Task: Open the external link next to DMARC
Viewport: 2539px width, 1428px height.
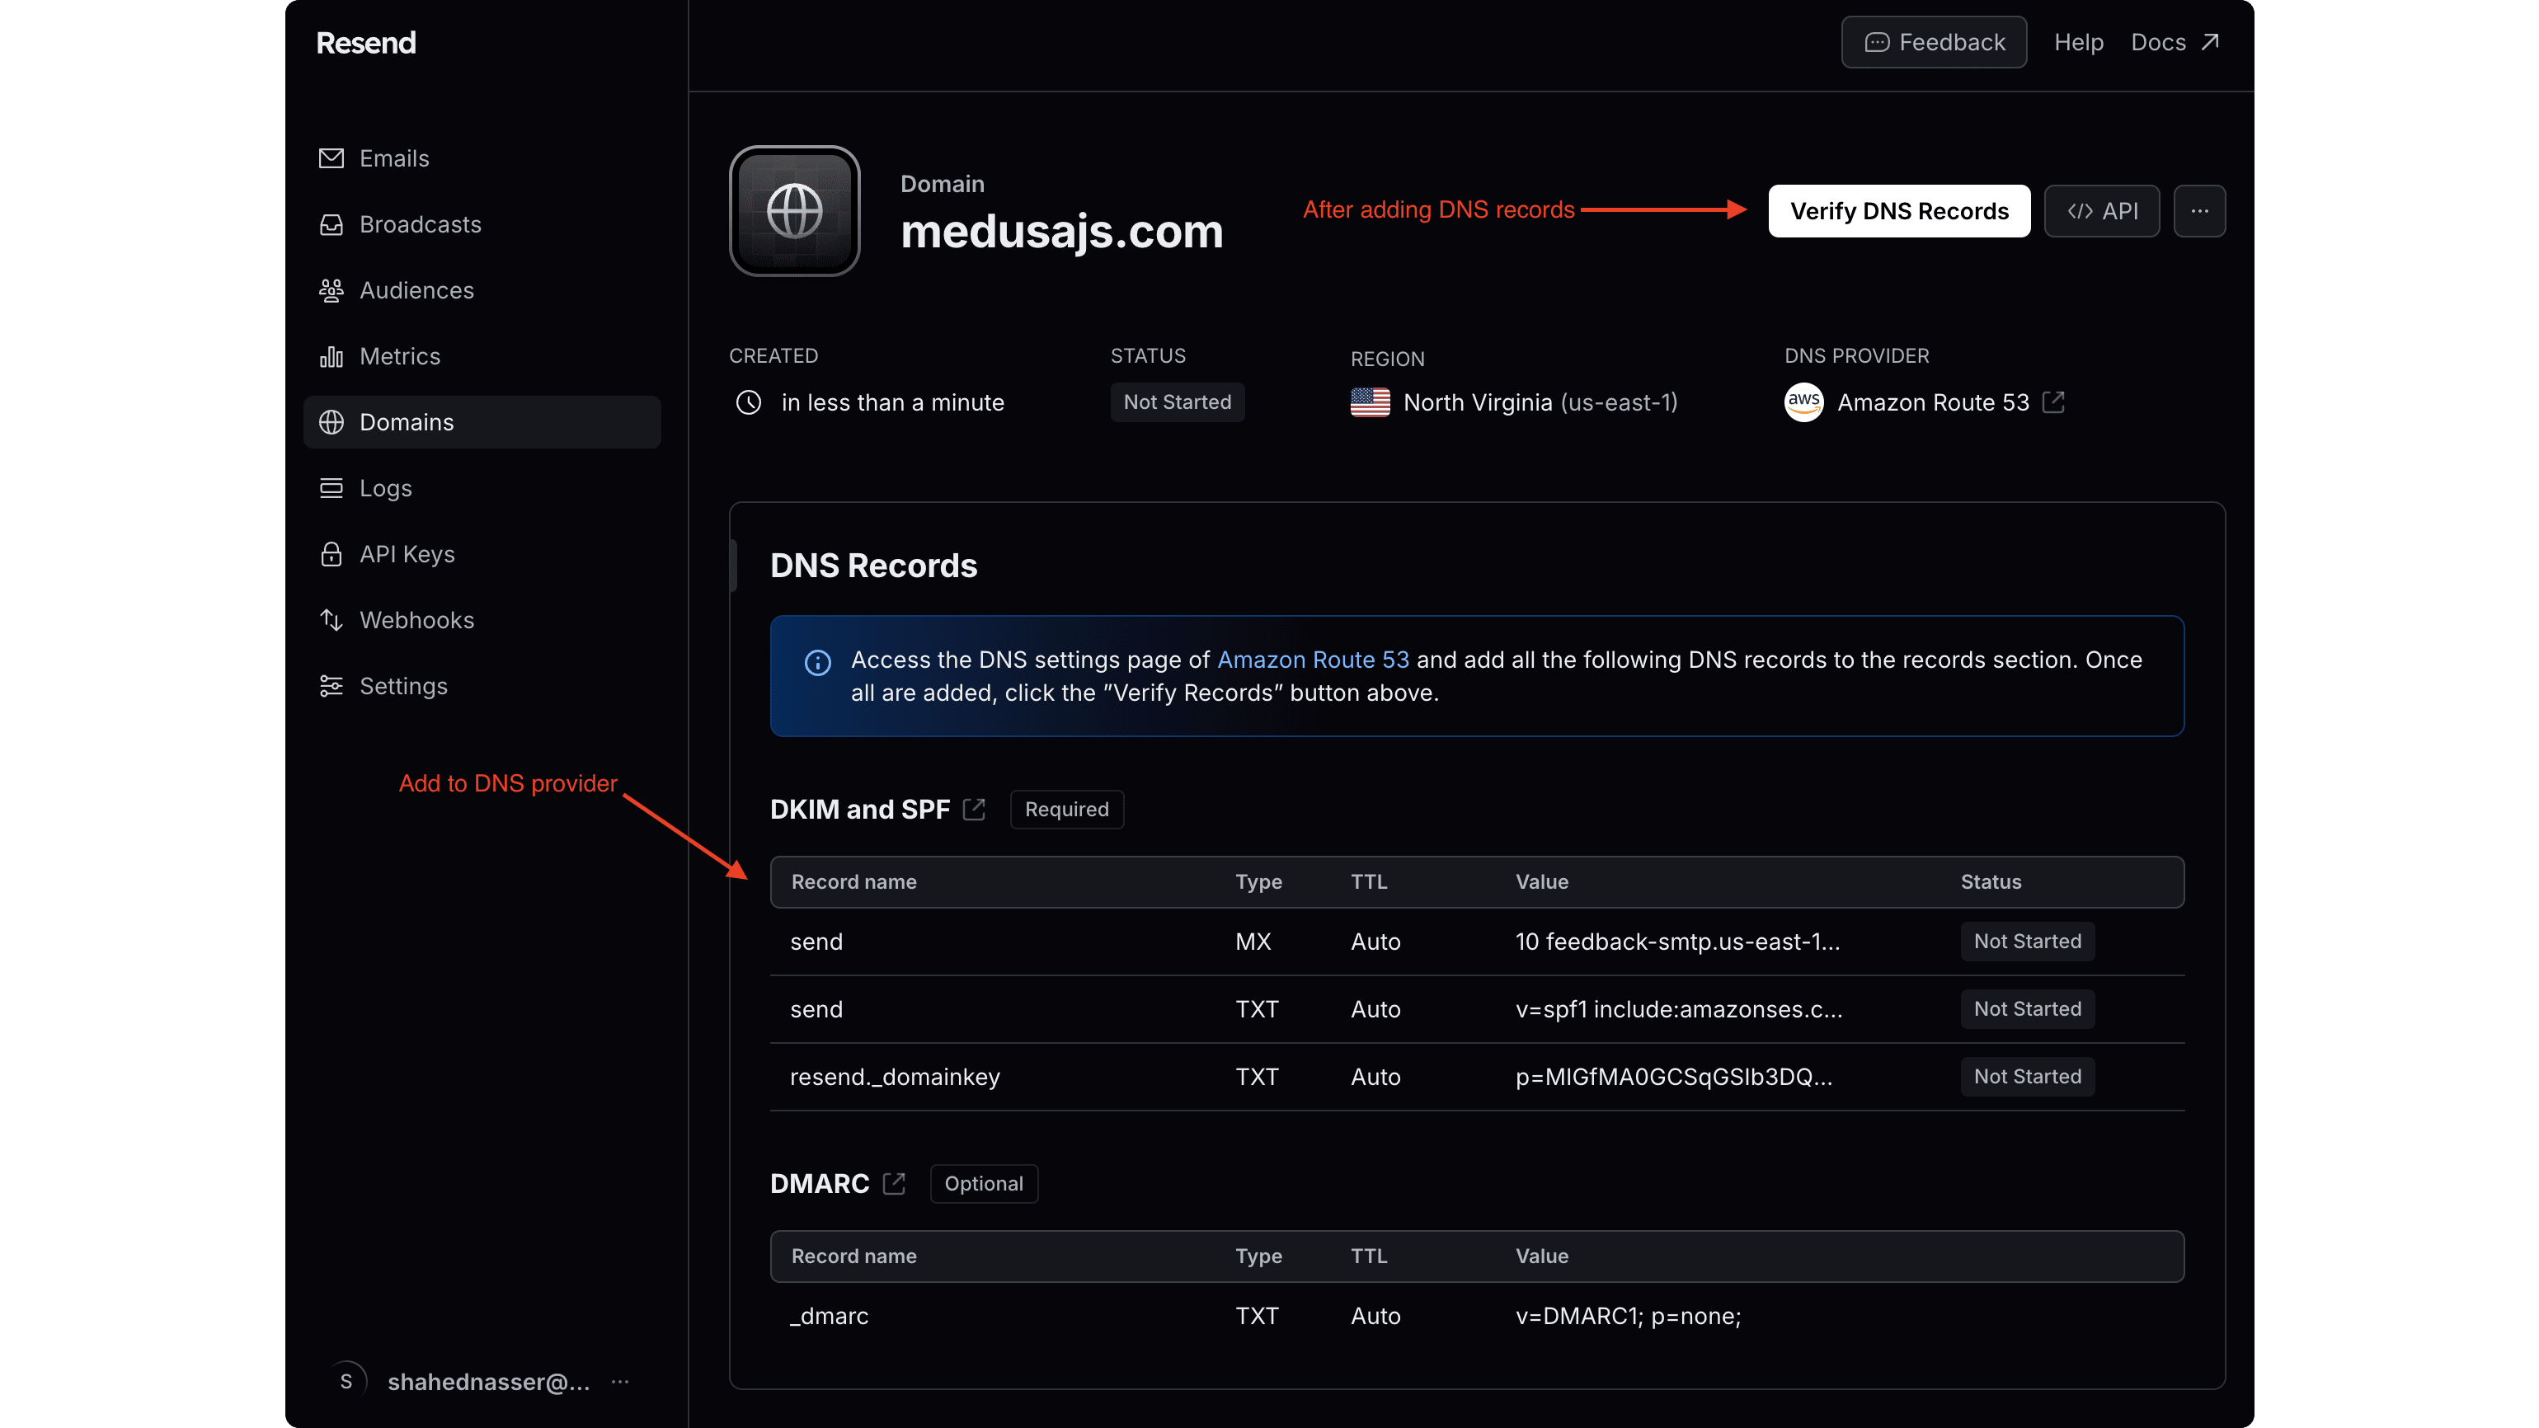Action: (x=894, y=1182)
